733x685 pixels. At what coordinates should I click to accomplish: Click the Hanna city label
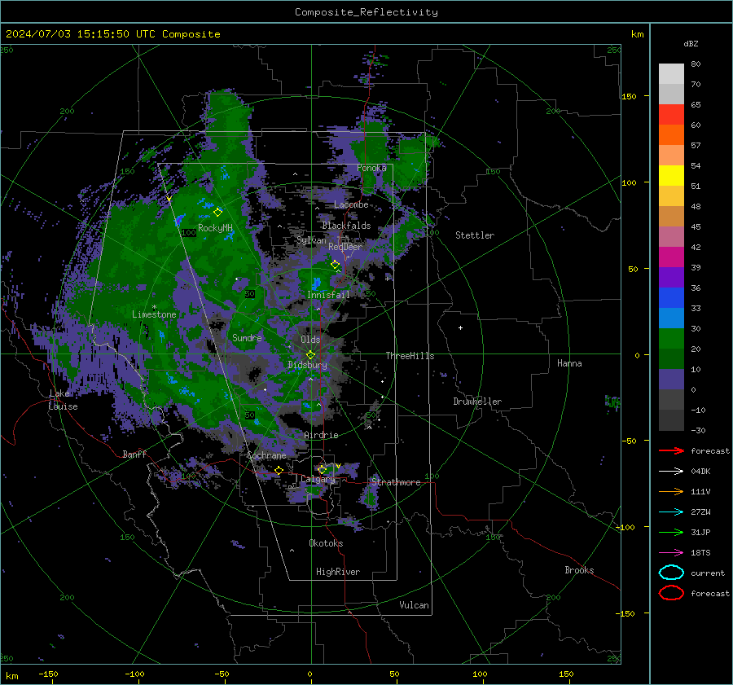point(569,362)
